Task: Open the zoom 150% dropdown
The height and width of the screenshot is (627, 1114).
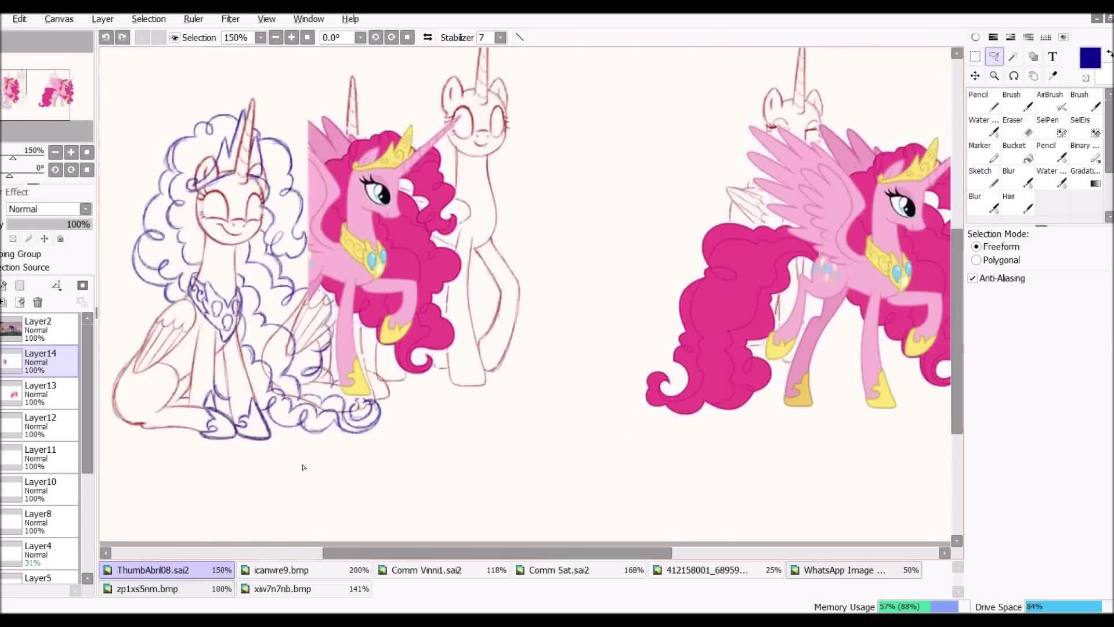Action: (x=261, y=38)
